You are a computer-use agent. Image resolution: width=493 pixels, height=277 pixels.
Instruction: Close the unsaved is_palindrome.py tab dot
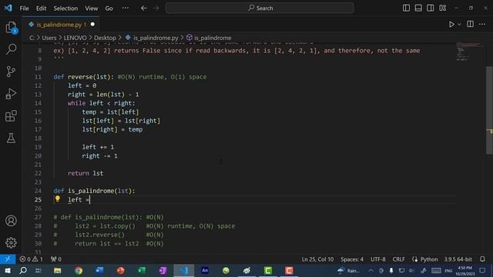(x=92, y=24)
